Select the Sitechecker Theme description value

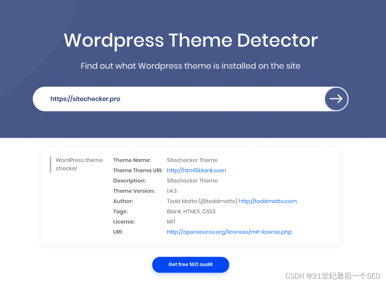click(x=192, y=181)
